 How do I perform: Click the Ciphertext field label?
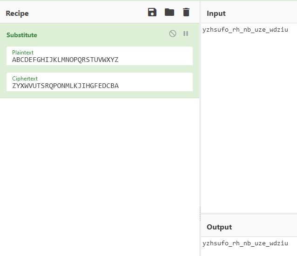pos(25,79)
